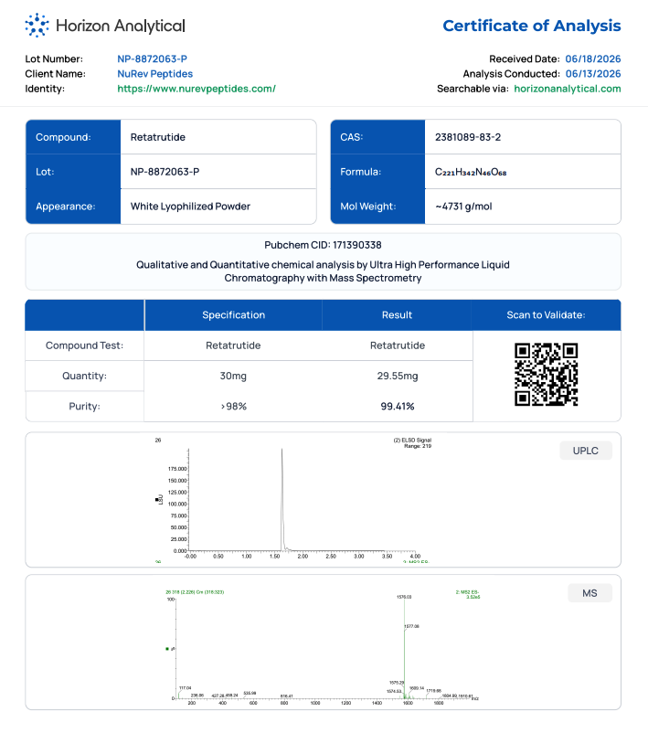Open the horizonanalytical.com searchable link
The height and width of the screenshot is (733, 648).
coord(568,89)
